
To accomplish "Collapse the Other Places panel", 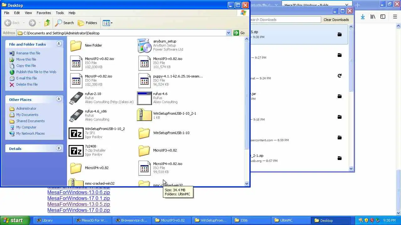I will 59,99.
